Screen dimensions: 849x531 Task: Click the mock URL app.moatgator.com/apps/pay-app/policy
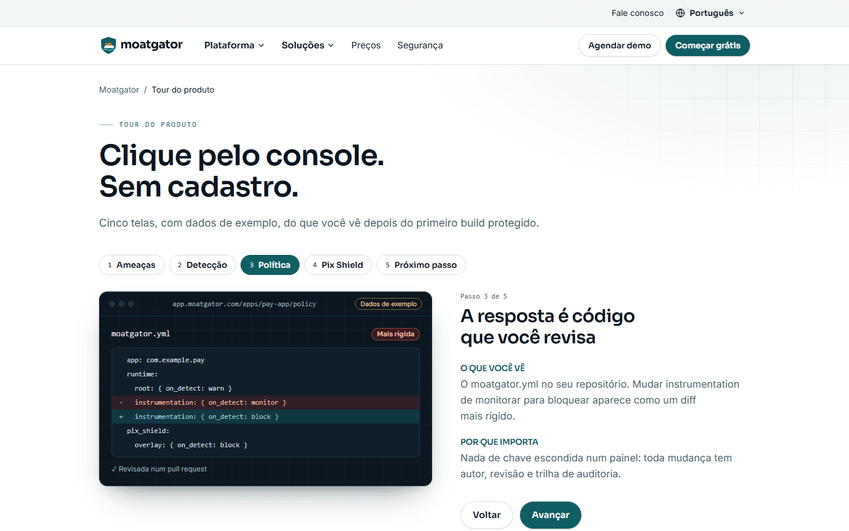(x=244, y=304)
